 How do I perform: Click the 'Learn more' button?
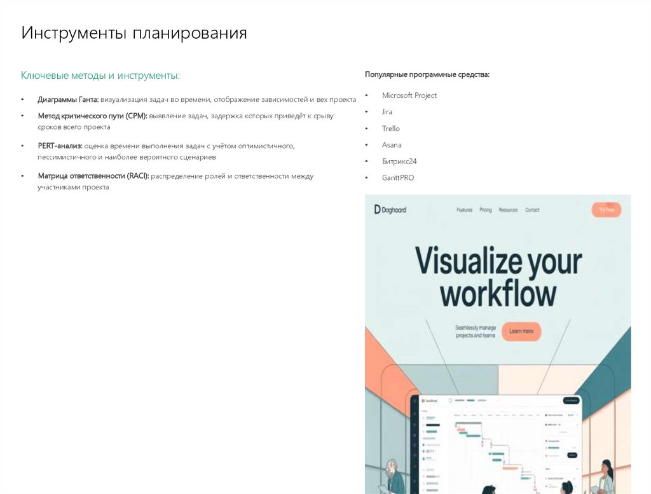(x=521, y=331)
